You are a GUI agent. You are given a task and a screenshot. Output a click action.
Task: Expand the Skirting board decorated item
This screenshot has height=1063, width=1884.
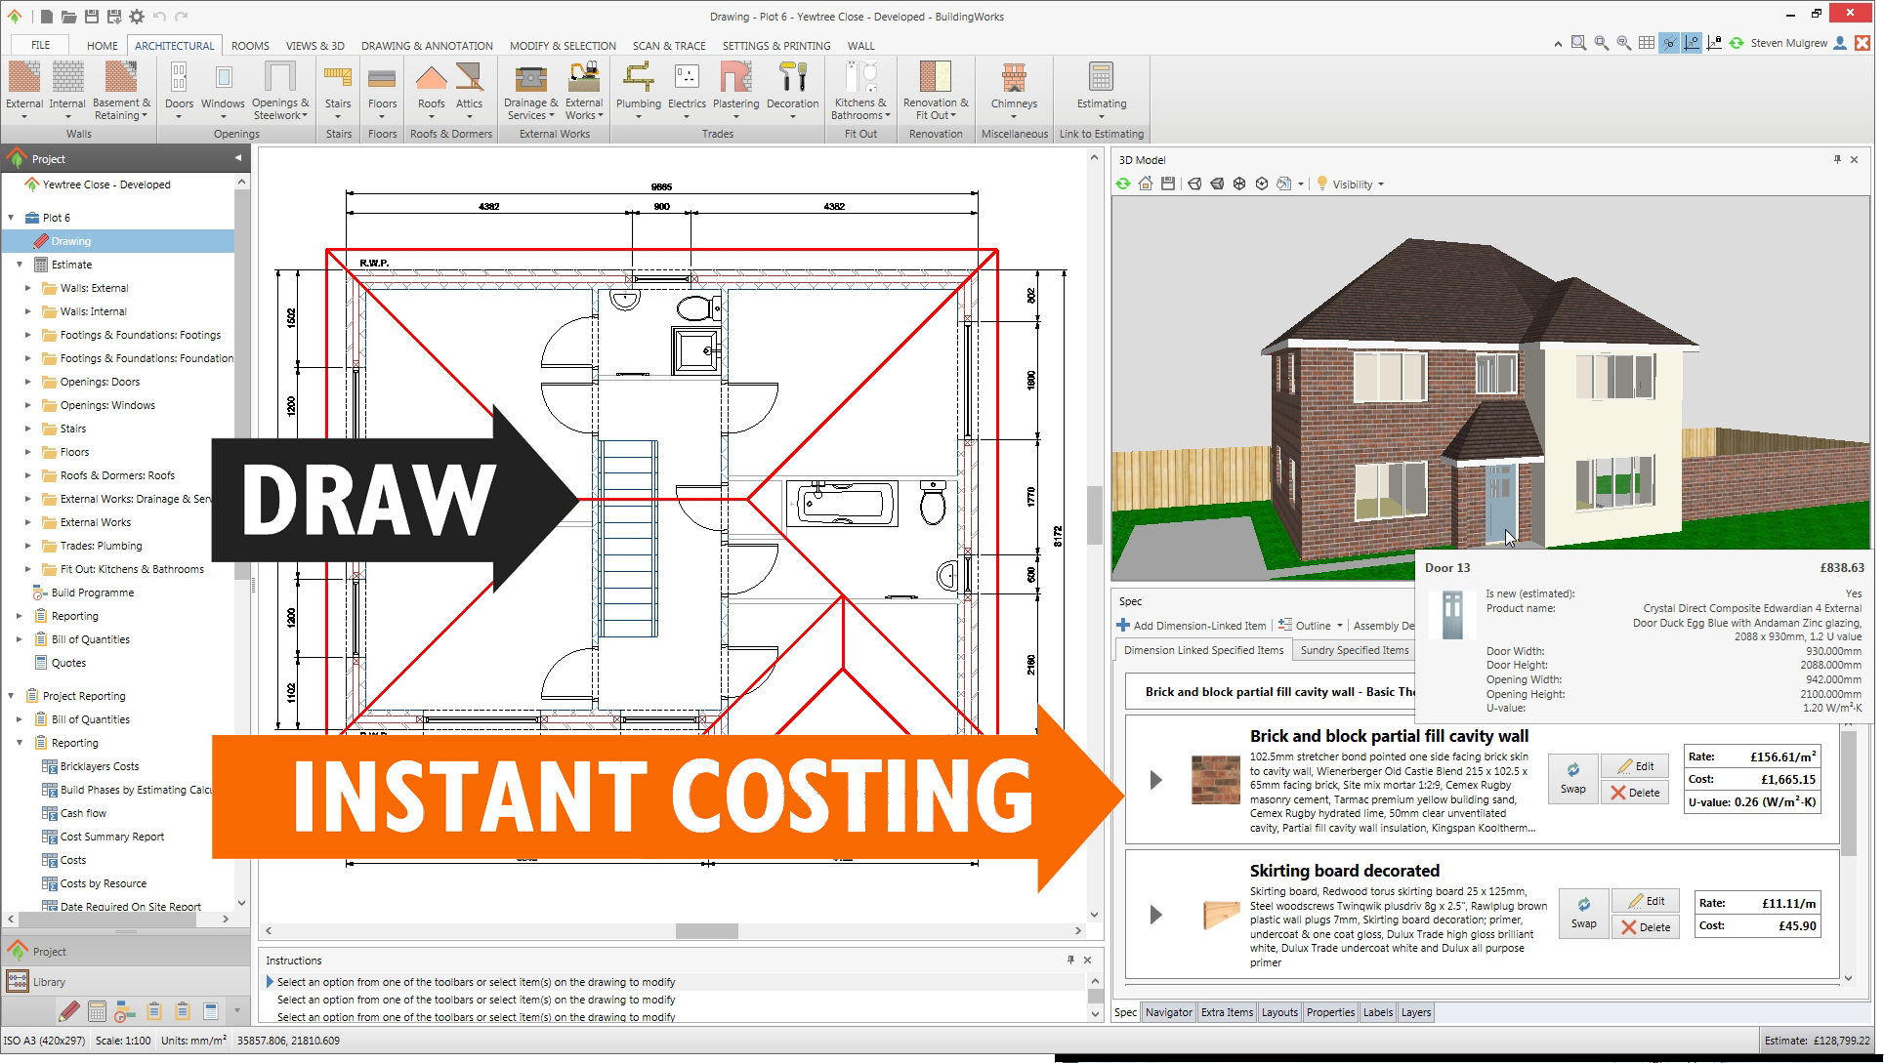tap(1155, 915)
